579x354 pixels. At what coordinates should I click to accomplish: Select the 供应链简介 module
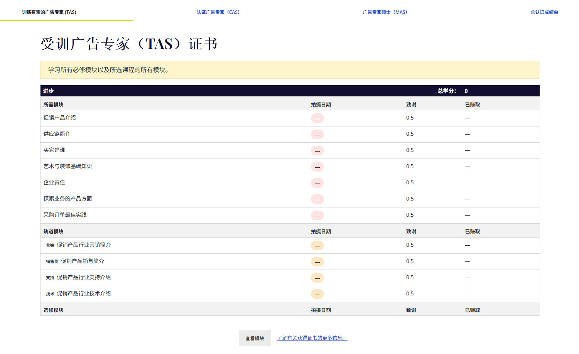pyautogui.click(x=57, y=134)
